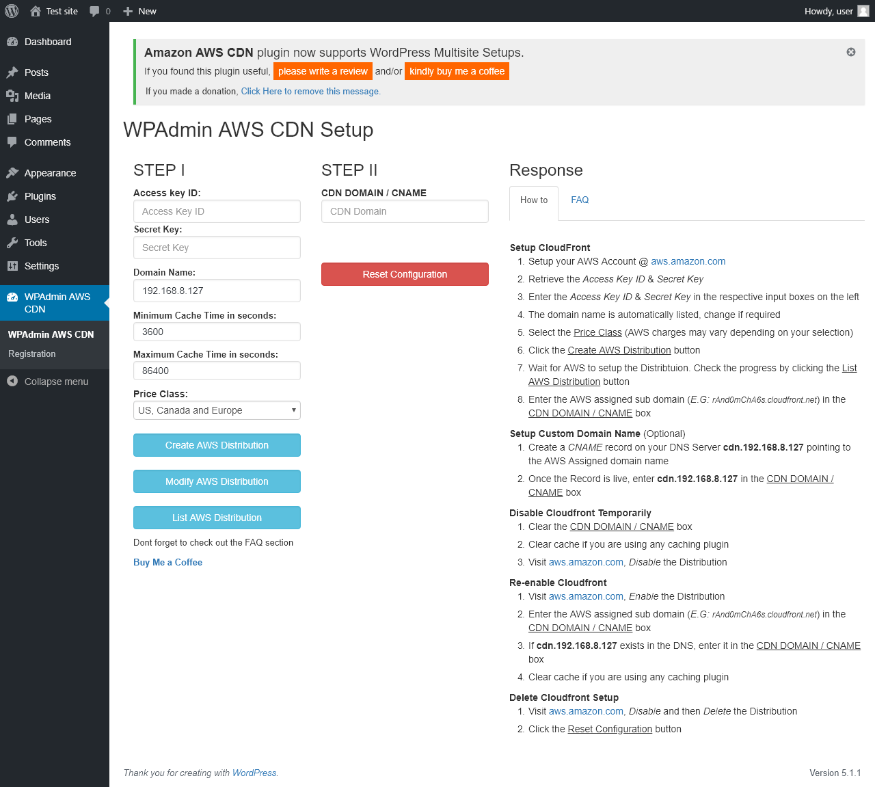Open the New content menu
Viewport: 875px width, 787px height.
tap(140, 11)
